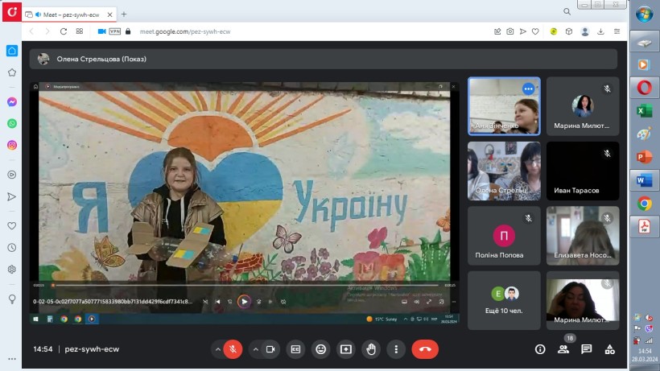Open Instagram in Opera sidebar
The width and height of the screenshot is (660, 371).
pyautogui.click(x=12, y=145)
